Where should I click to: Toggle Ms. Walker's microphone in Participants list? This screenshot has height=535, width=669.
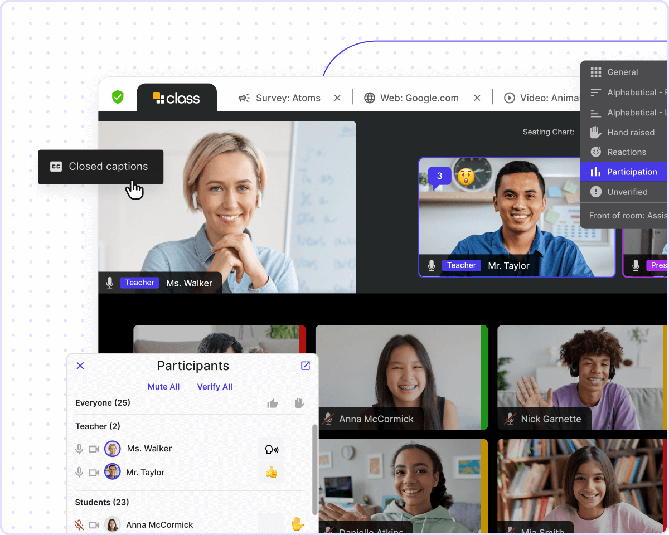coord(80,449)
